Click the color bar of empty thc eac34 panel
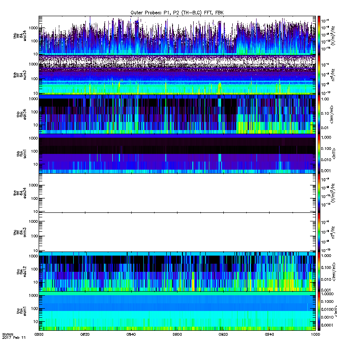 (x=319, y=193)
